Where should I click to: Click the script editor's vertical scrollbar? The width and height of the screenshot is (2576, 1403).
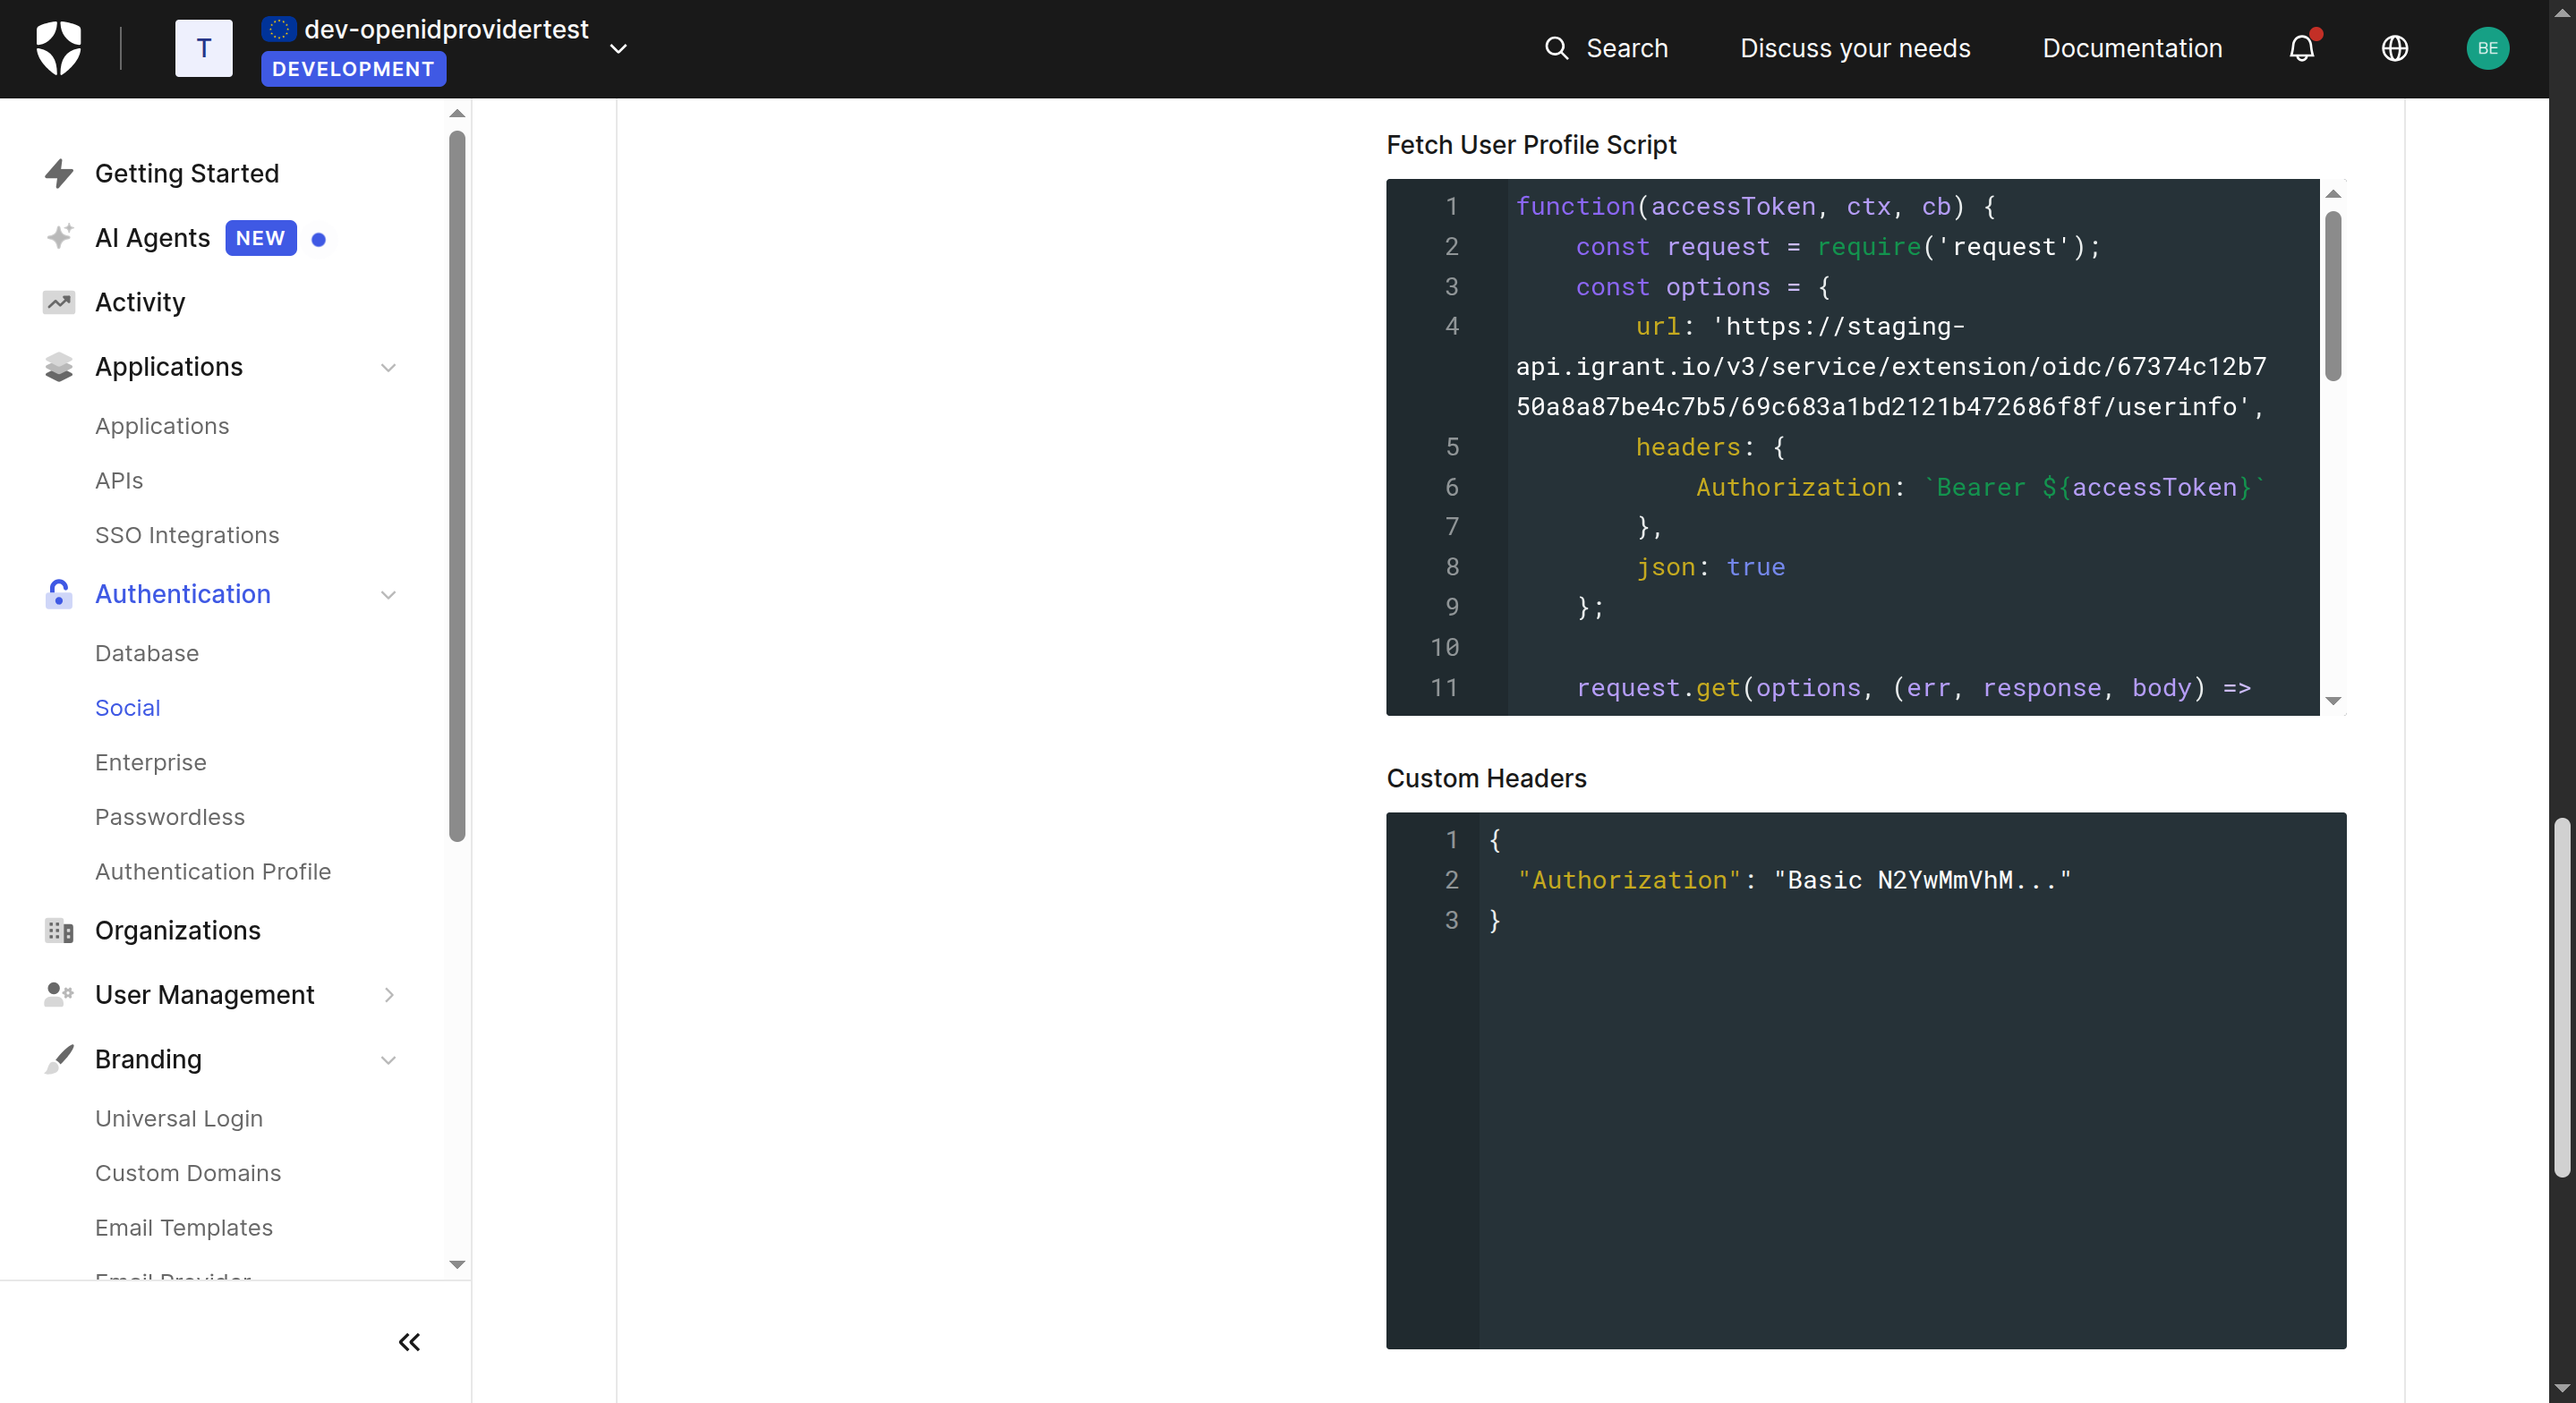pyautogui.click(x=2332, y=296)
